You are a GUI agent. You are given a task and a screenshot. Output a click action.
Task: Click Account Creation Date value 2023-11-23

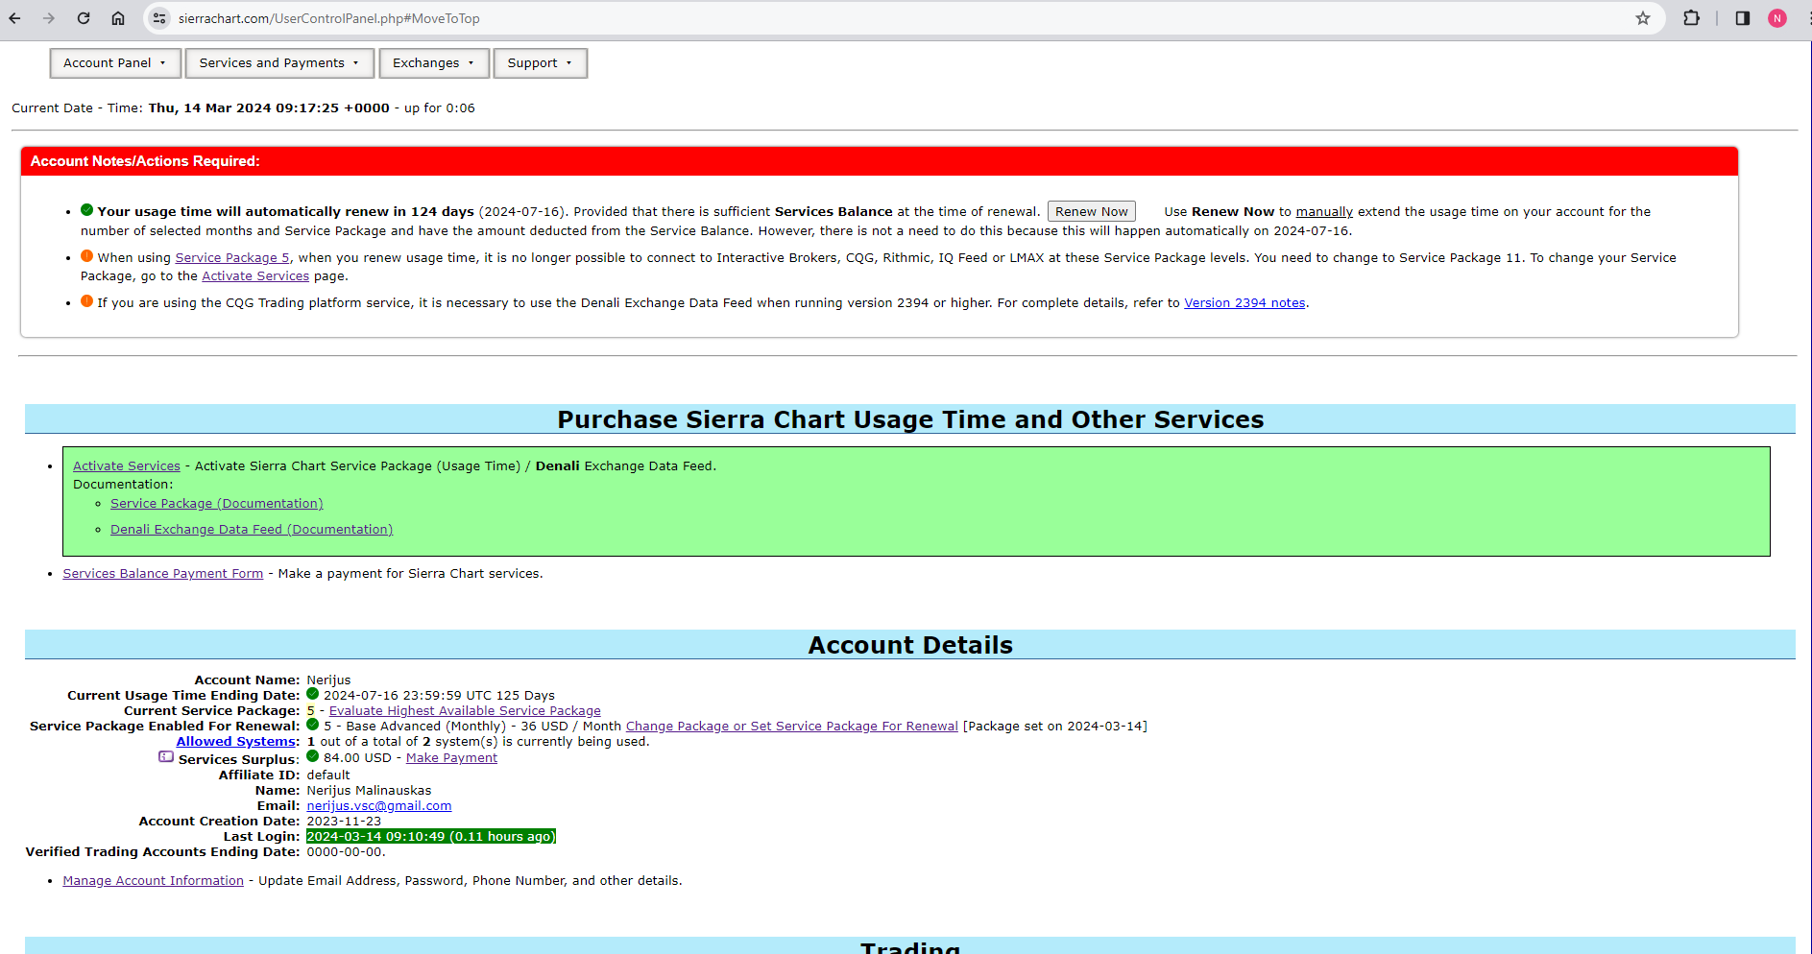[x=344, y=821]
